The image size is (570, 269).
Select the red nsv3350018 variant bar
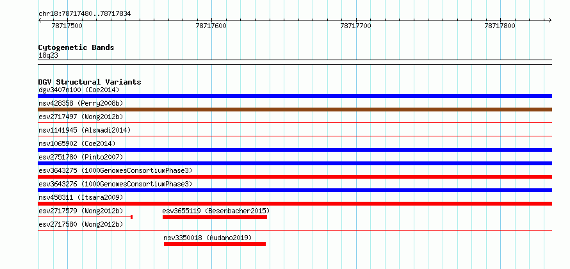(x=215, y=244)
